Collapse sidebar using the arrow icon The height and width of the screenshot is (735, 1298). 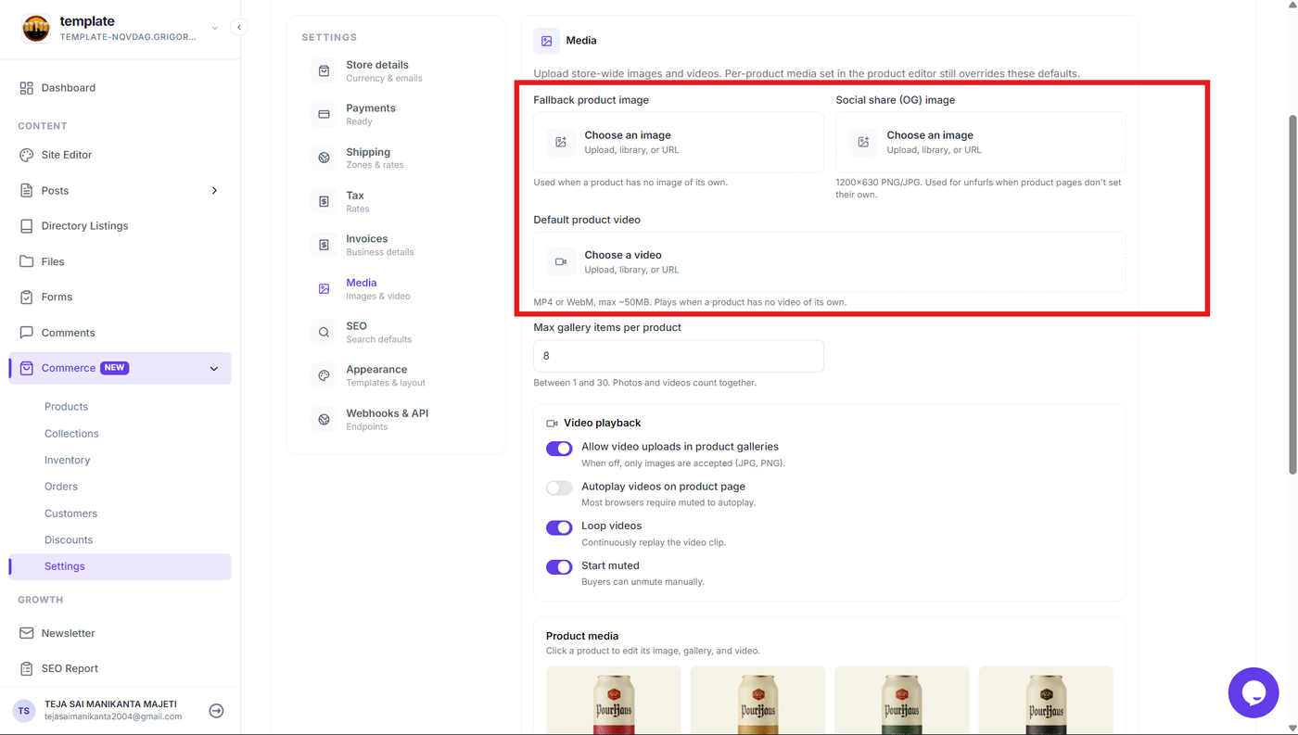click(239, 28)
